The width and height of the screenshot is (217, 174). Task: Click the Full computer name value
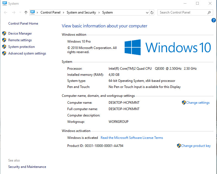click(124, 109)
